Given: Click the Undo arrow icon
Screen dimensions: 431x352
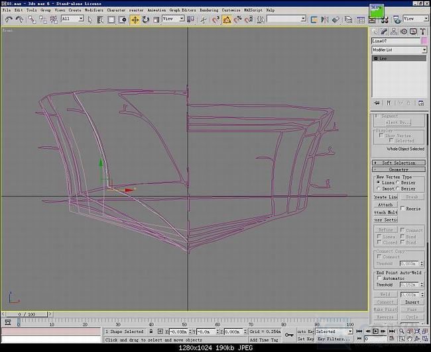Looking at the screenshot, I should point(9,19).
